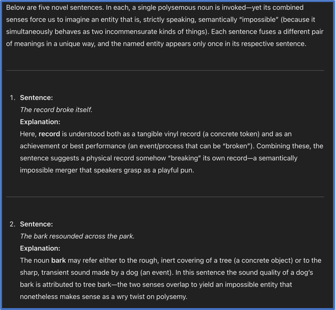Click the horizontal divider below the intro paragraph
This screenshot has width=335, height=310.
click(165, 70)
